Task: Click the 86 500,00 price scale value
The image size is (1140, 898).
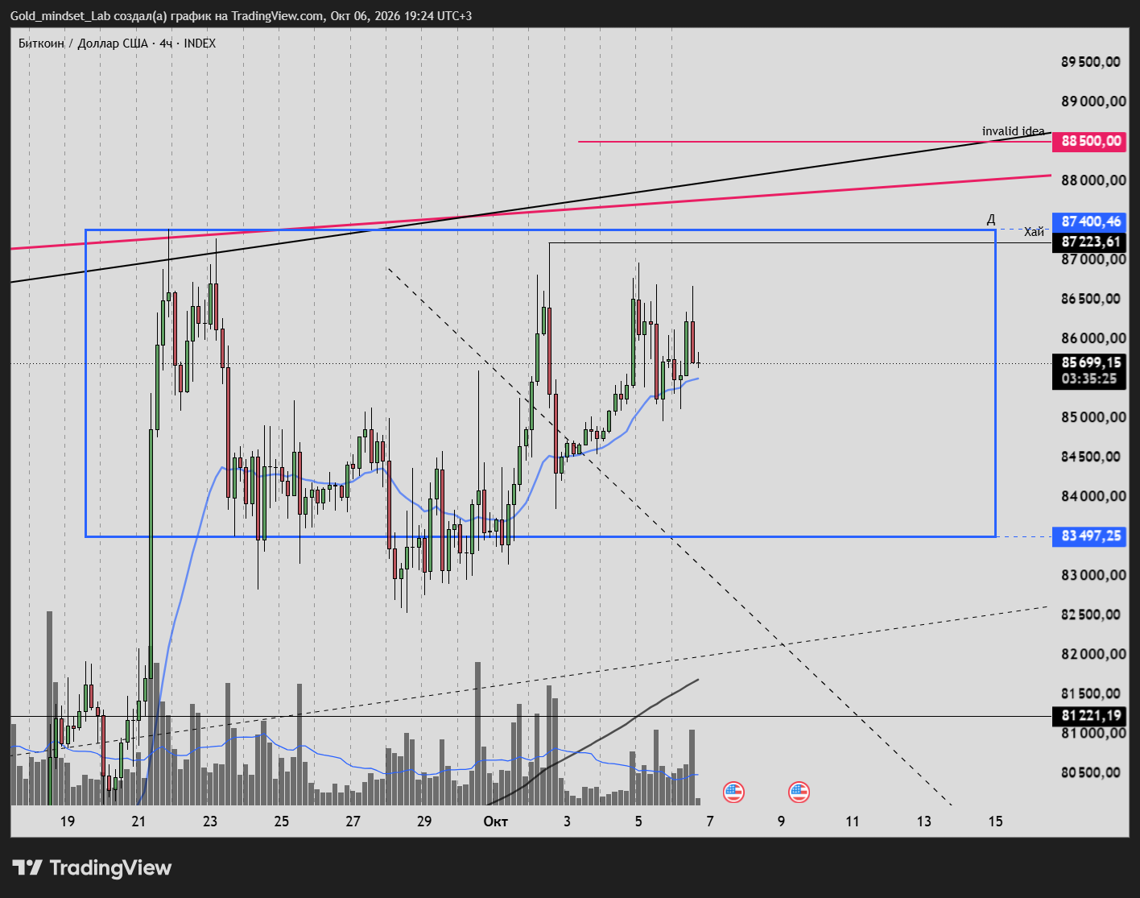Action: [1091, 299]
